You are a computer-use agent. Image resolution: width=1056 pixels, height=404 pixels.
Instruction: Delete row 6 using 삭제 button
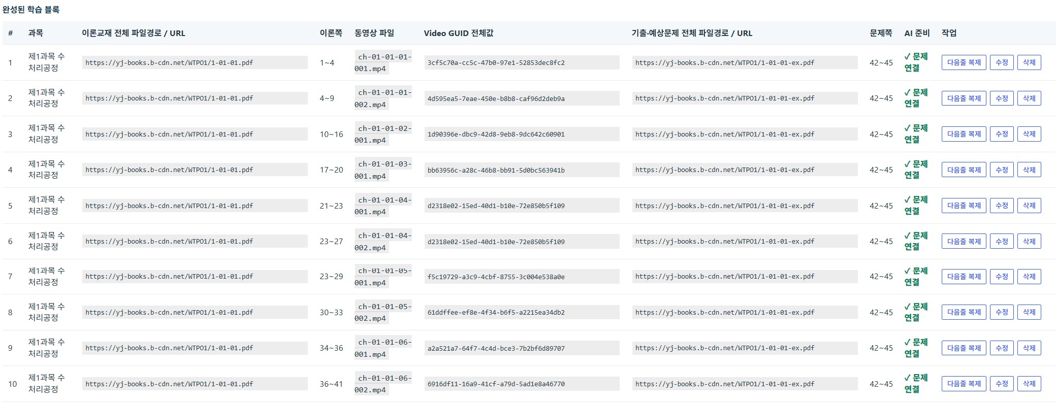1029,242
